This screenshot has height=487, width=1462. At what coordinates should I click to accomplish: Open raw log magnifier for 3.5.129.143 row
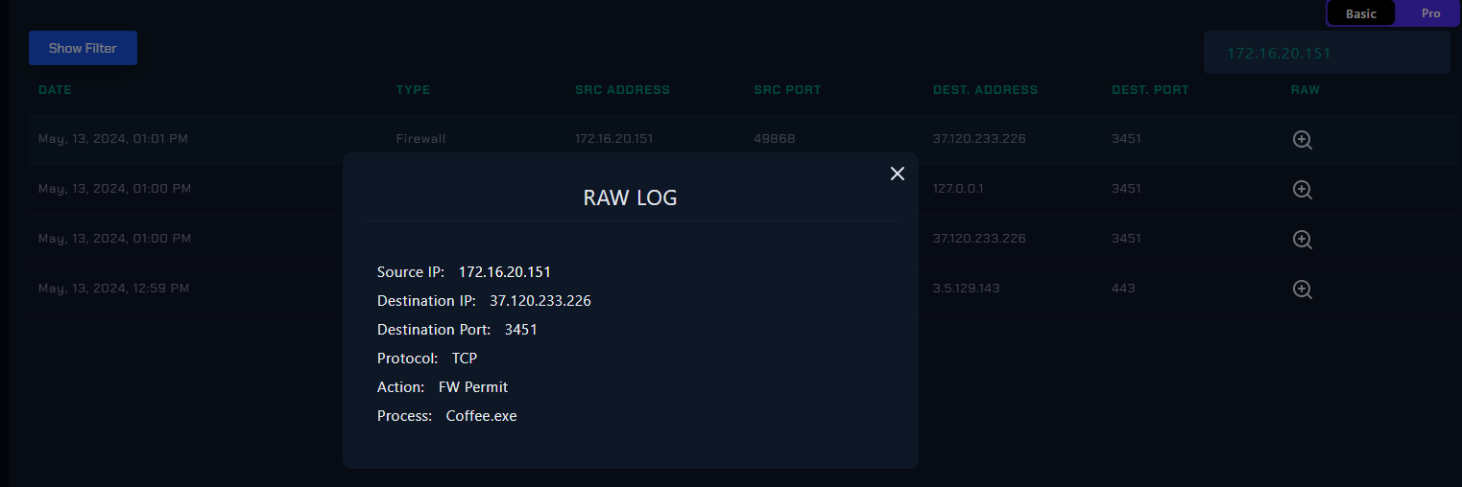[x=1302, y=290]
